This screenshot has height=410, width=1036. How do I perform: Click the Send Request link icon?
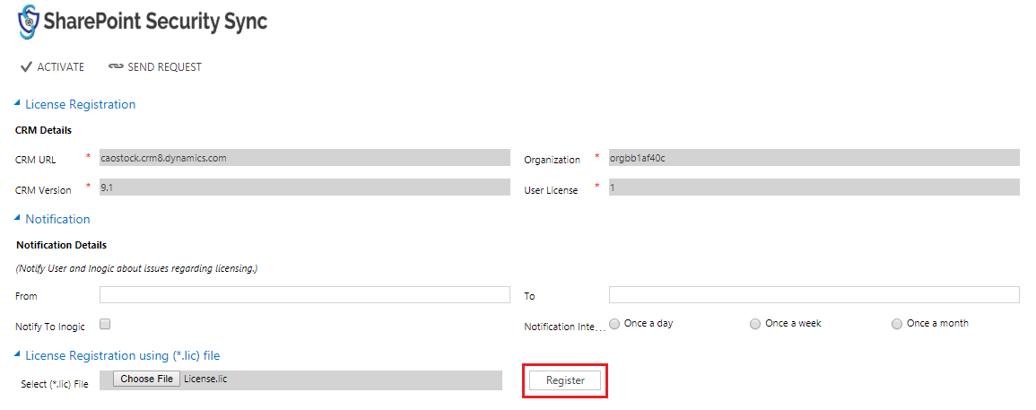pyautogui.click(x=116, y=66)
